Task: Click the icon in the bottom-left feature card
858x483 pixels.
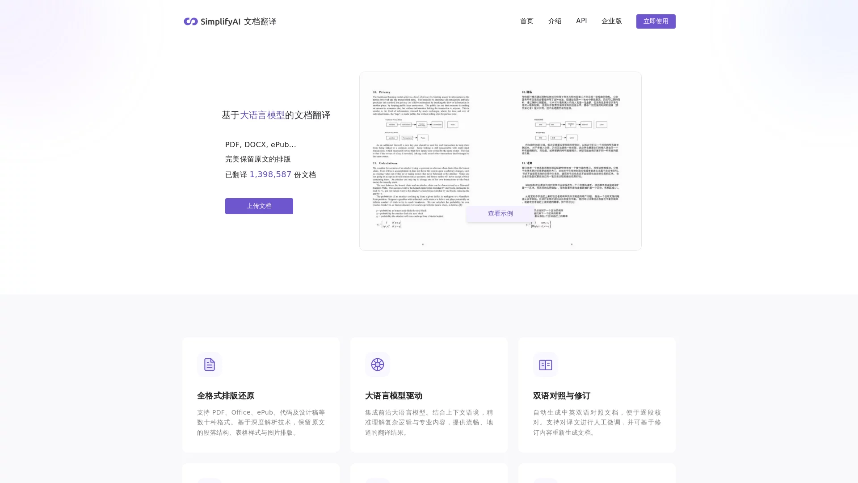Action: [210, 481]
